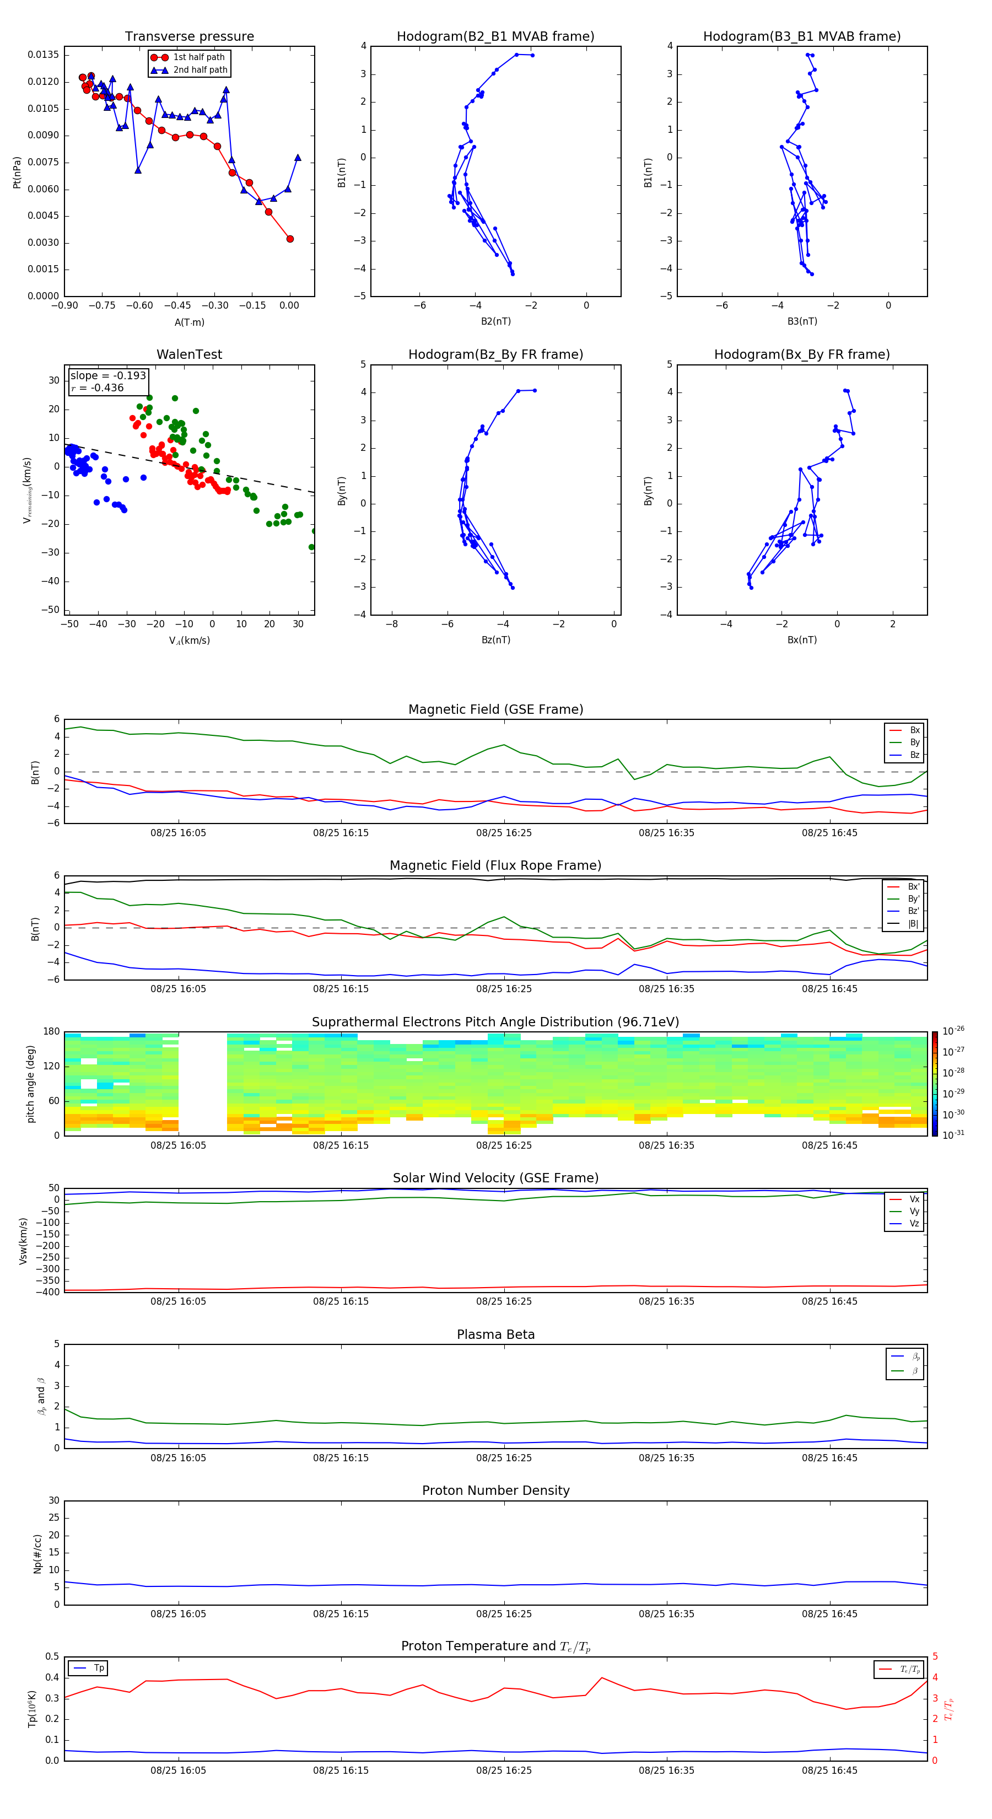Viewport: 992px width, 1819px height.
Task: Click the 'Hodogram(B3_B1 MVAB frame)' title
Action: [802, 37]
